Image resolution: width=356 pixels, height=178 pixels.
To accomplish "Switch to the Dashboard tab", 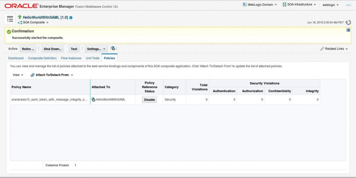I will click(16, 58).
